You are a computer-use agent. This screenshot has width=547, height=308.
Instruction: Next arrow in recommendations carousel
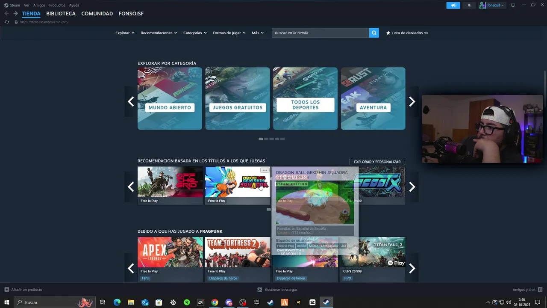(x=412, y=187)
